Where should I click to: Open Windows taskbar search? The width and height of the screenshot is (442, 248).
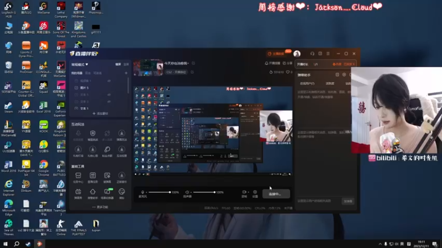(x=17, y=244)
